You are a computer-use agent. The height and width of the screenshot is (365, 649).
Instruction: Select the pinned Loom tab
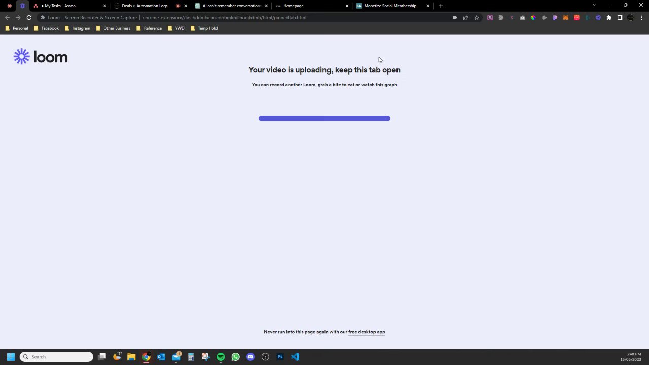point(22,6)
